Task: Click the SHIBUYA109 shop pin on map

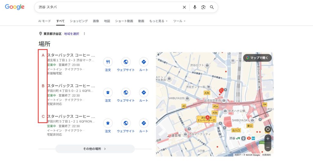Action: point(187,98)
